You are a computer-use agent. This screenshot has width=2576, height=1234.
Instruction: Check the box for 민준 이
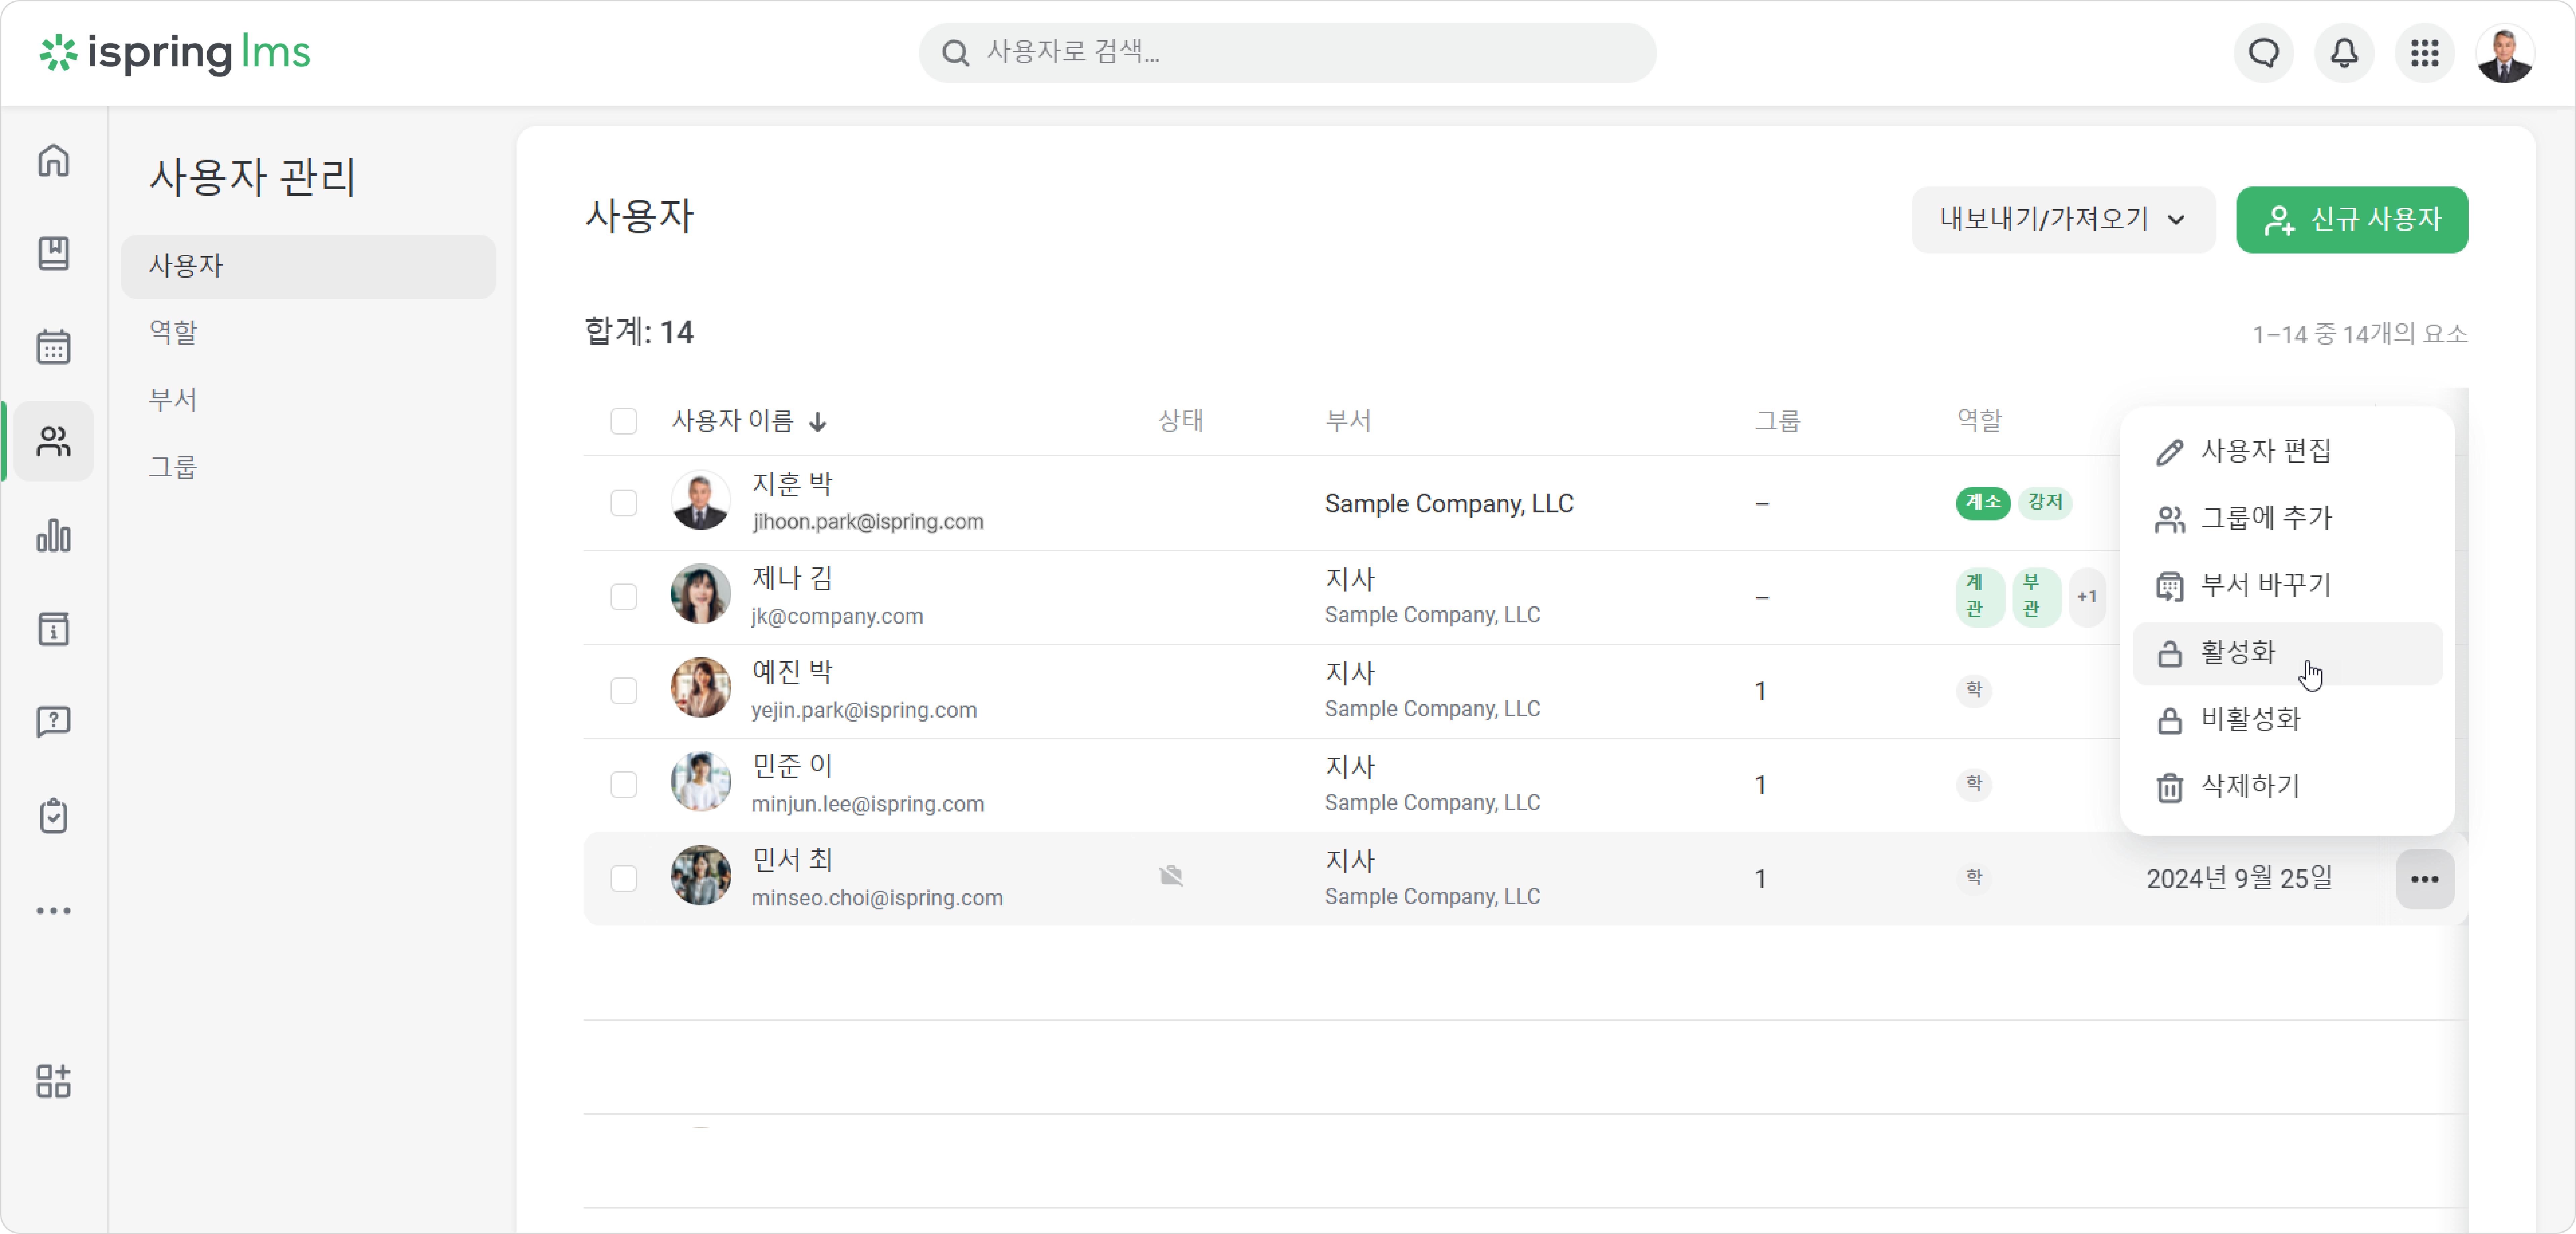pos(624,785)
